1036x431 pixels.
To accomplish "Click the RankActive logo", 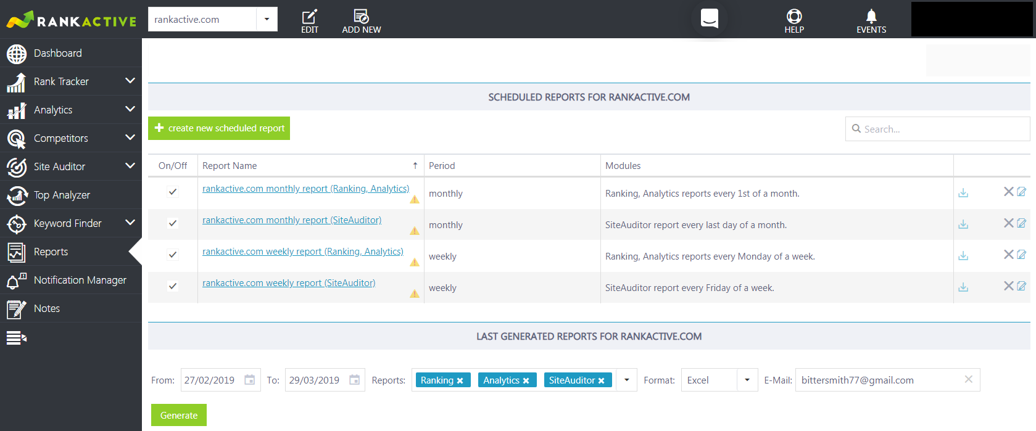I will point(71,20).
